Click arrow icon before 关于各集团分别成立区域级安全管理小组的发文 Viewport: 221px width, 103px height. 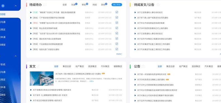(31, 90)
